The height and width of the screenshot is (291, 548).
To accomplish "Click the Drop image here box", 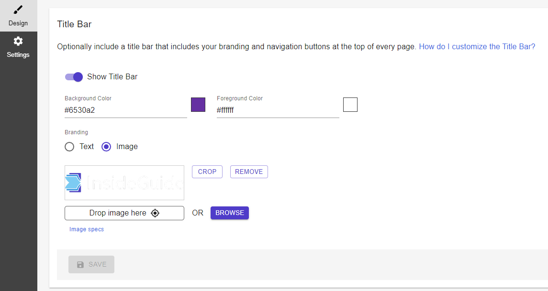I will point(124,213).
